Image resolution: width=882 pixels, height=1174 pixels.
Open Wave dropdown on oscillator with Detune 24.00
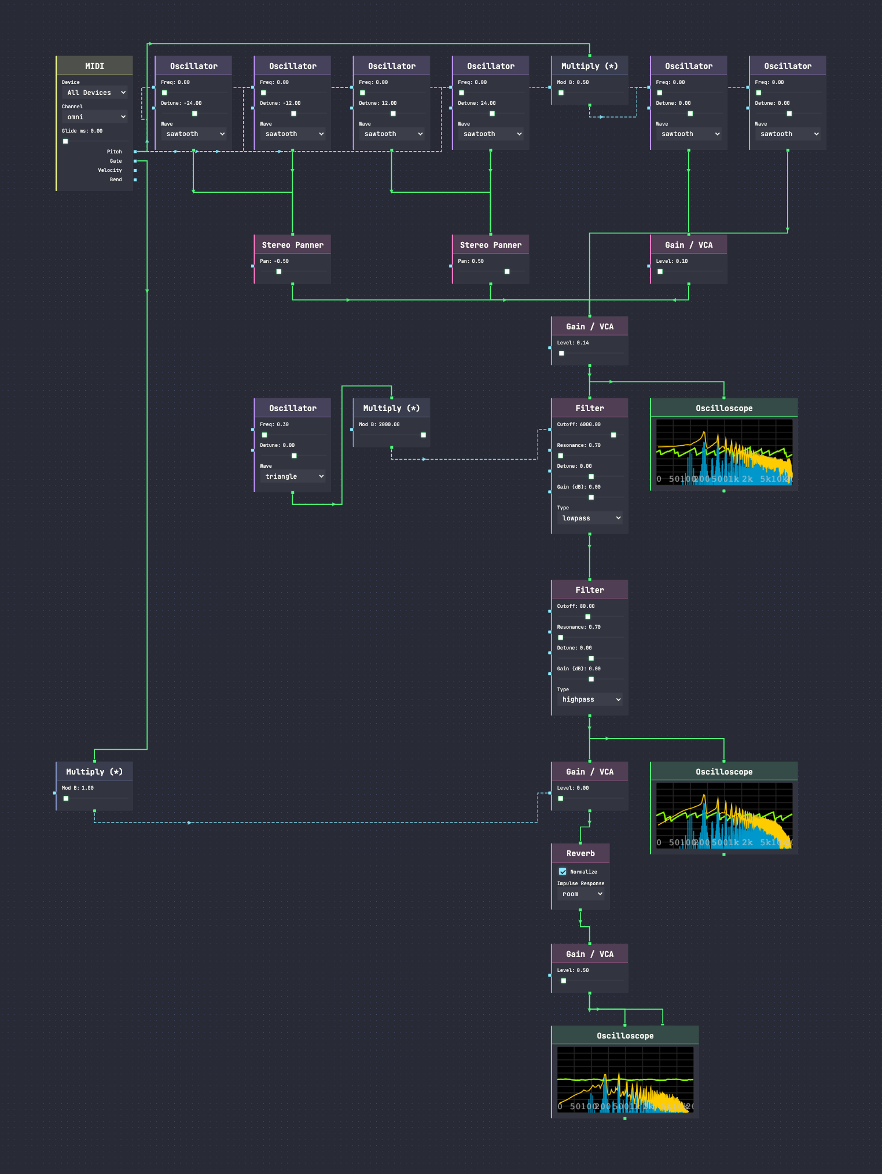(x=491, y=134)
